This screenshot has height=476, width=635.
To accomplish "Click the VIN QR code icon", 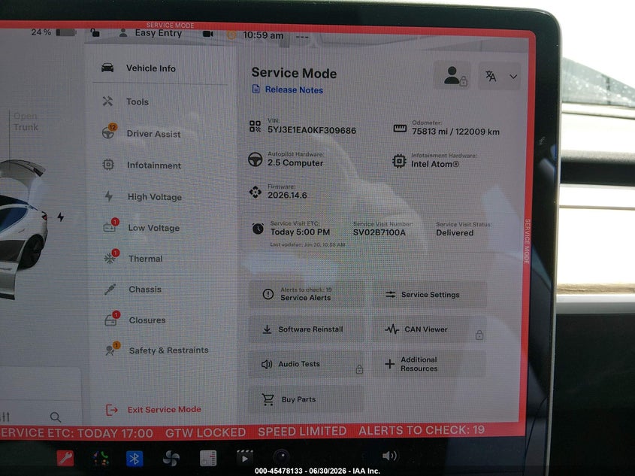I will tap(256, 126).
